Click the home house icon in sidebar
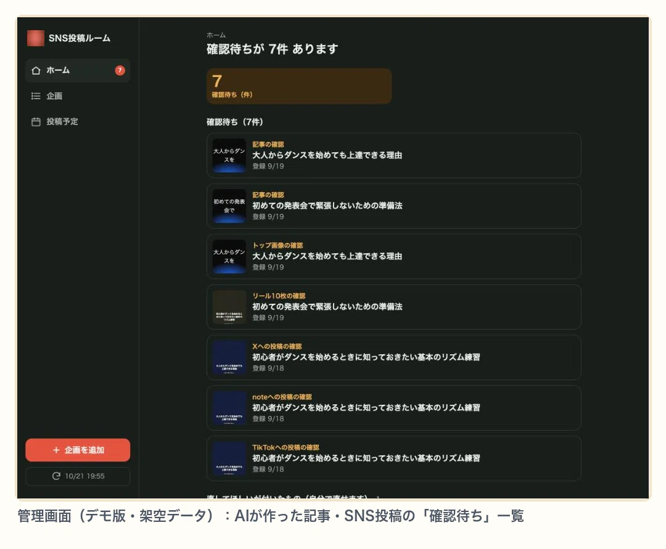666x549 pixels. point(36,70)
